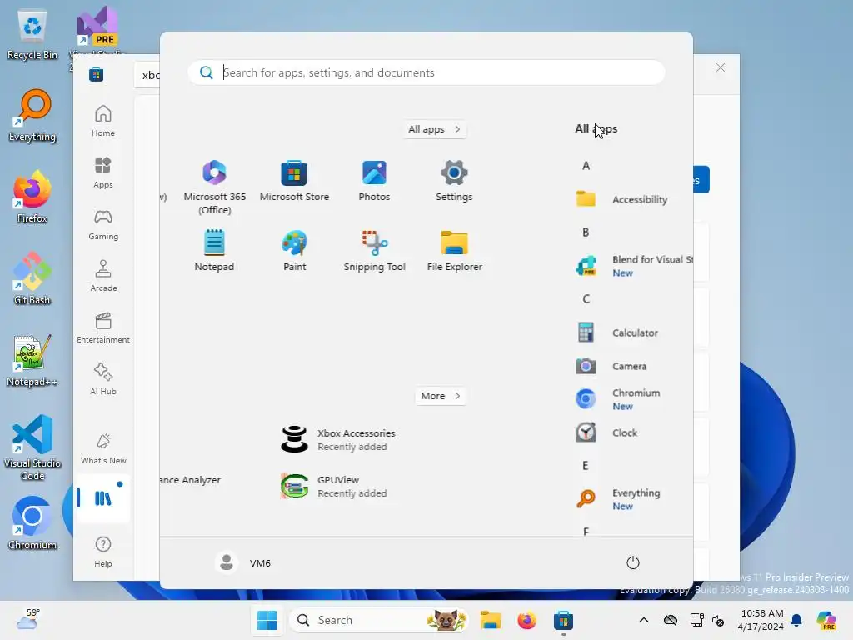
Task: Click the taskbar Search box
Action: (379, 620)
